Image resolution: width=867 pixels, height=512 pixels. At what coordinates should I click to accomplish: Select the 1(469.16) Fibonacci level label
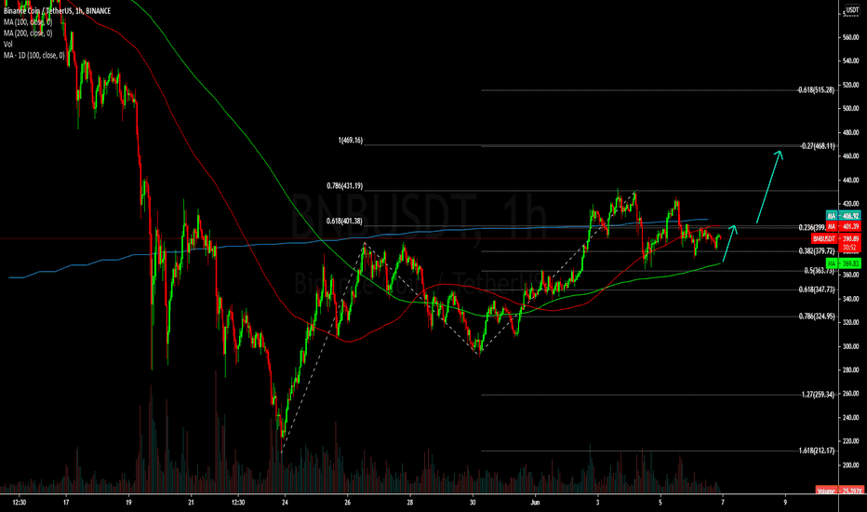(351, 141)
